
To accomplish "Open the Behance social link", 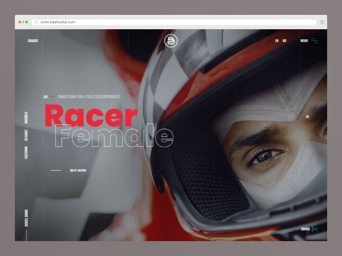I will [26, 135].
